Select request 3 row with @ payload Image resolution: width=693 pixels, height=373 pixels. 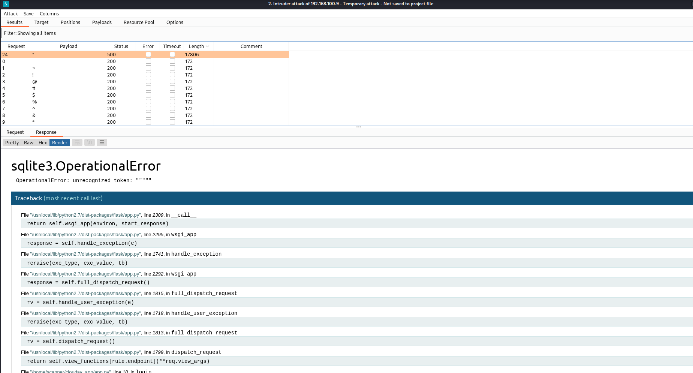point(145,81)
